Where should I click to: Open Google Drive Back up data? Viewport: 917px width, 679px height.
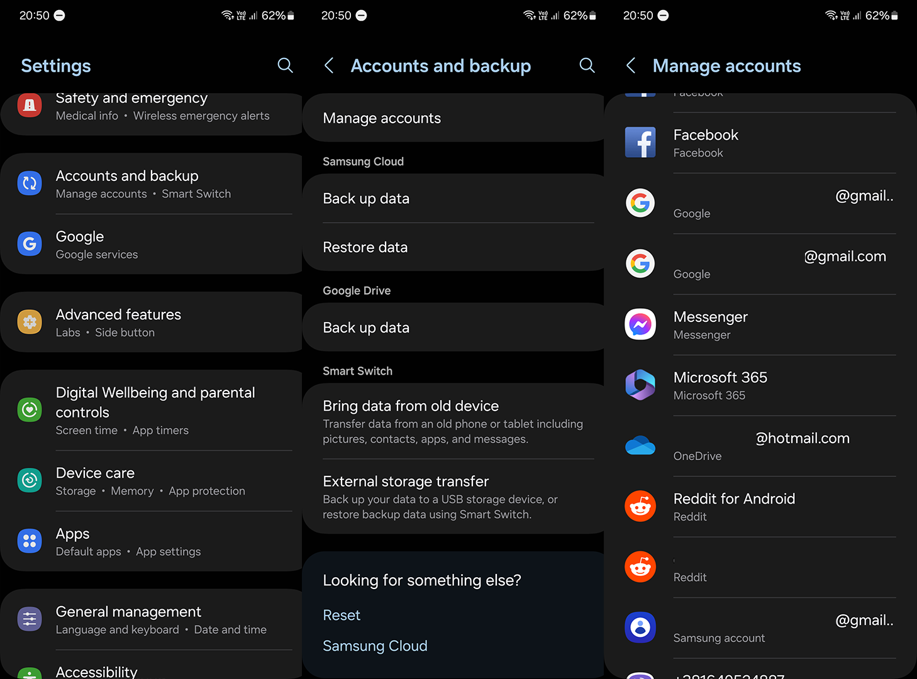[453, 328]
